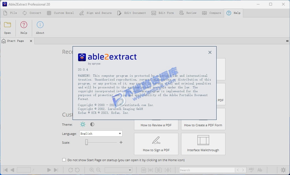Click the version number 20.0.4 text
This screenshot has height=175, width=290.
point(83,70)
